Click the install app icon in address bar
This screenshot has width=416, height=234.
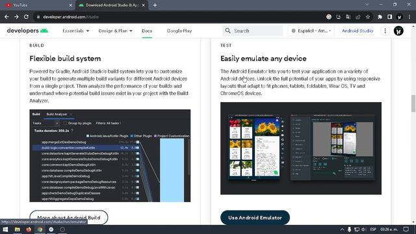coord(339,17)
